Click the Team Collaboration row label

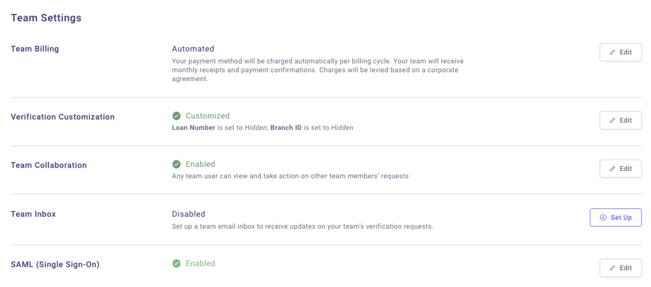pos(48,165)
